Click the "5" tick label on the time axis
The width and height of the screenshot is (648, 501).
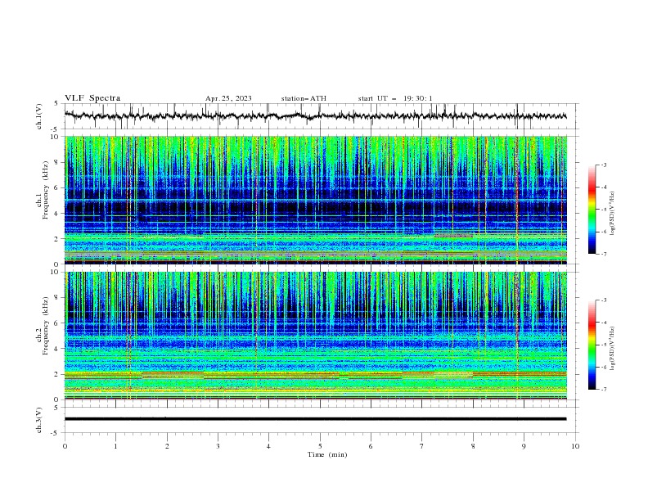(320, 446)
